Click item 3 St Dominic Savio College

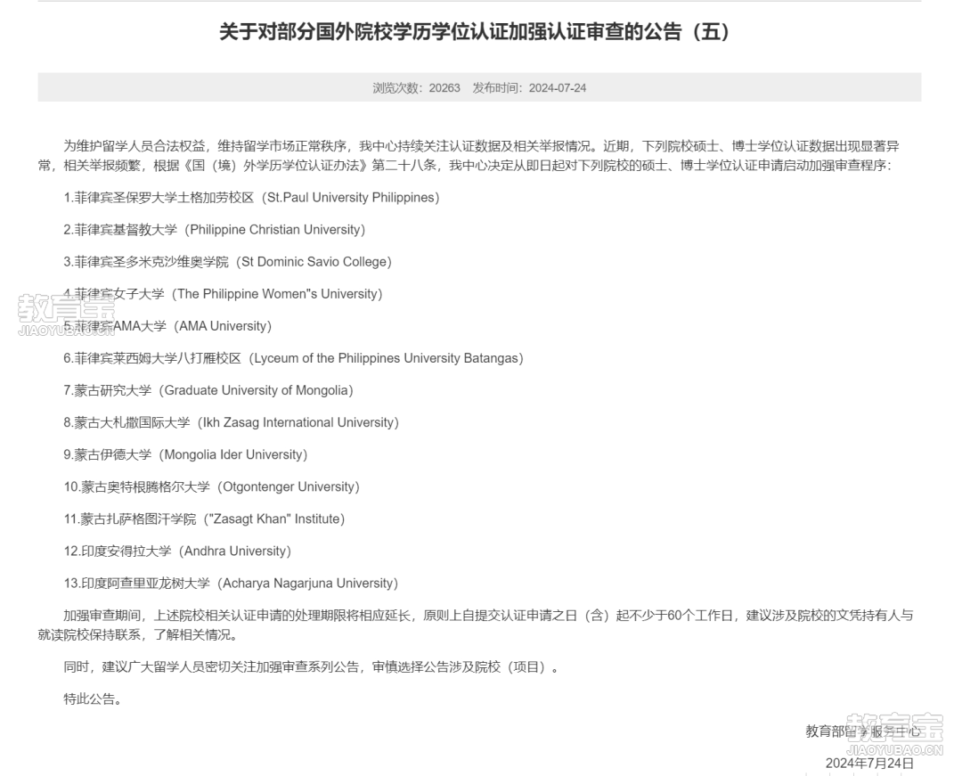pyautogui.click(x=228, y=262)
